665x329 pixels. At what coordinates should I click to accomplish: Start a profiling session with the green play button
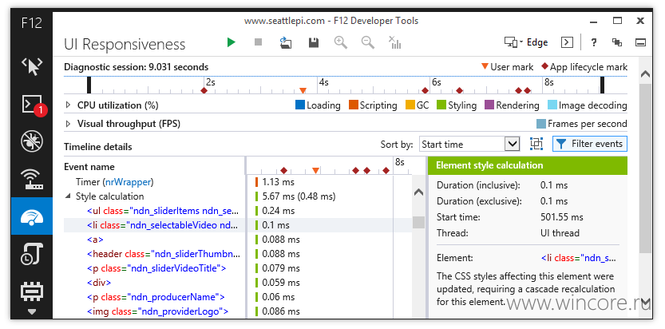pos(232,42)
